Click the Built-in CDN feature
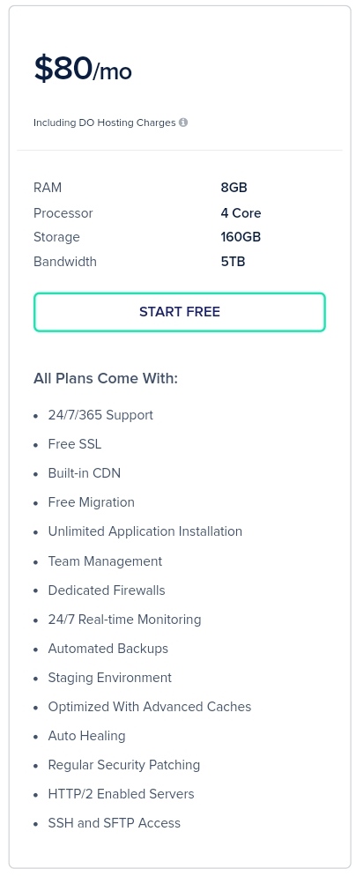This screenshot has height=876, width=356. 85,473
